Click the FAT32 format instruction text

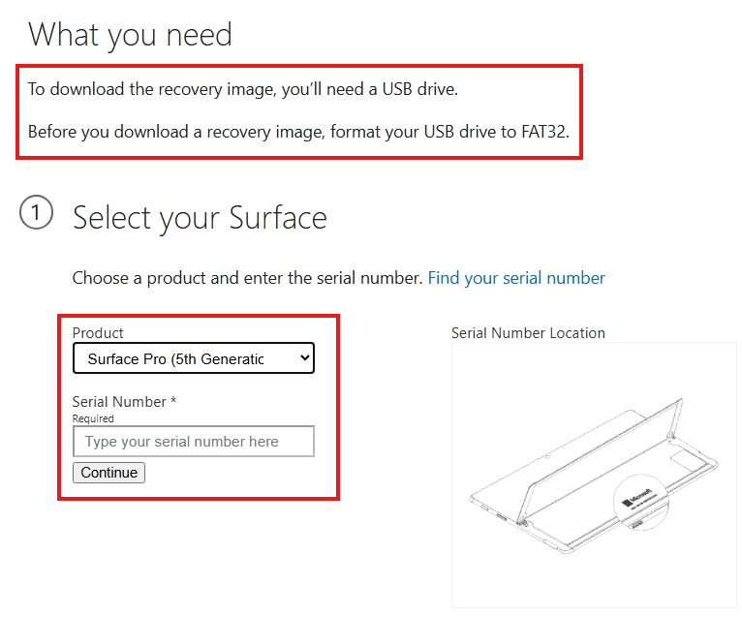298,132
